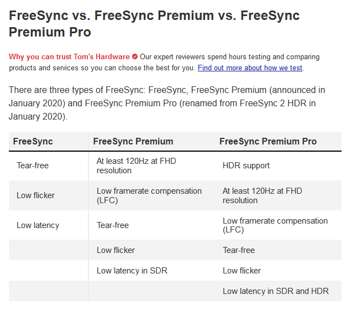Click the "HDR support" cell
This screenshot has width=351, height=310.
[x=246, y=166]
